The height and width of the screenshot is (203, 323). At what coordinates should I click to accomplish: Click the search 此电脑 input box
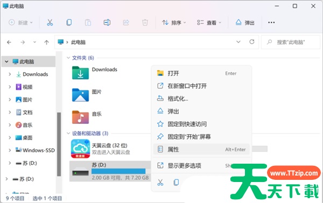point(291,42)
